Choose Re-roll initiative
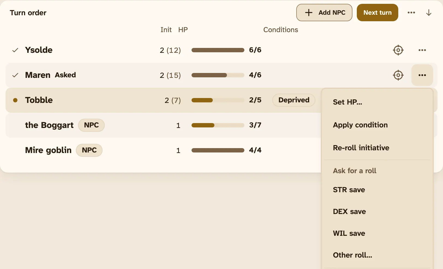Image resolution: width=443 pixels, height=269 pixels. (x=377, y=148)
